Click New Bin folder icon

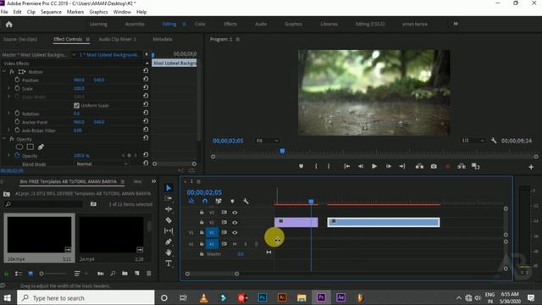pyautogui.click(x=124, y=274)
